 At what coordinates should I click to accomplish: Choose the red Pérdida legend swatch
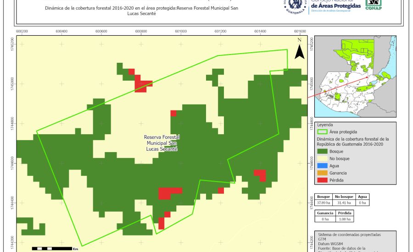point(323,181)
